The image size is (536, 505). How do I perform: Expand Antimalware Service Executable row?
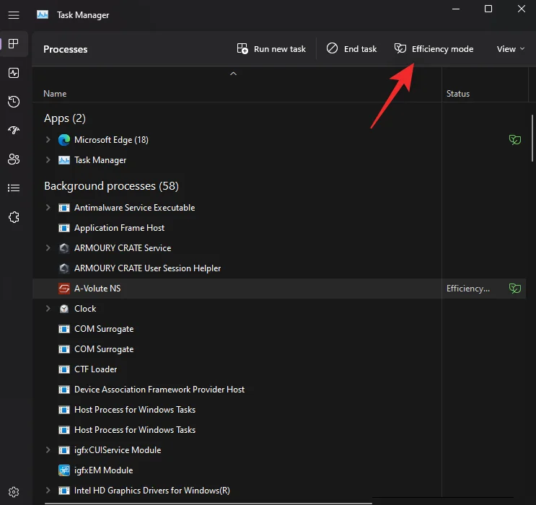point(48,207)
